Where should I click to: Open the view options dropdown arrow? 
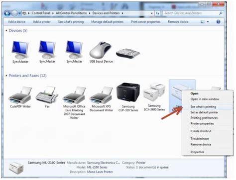point(208,22)
